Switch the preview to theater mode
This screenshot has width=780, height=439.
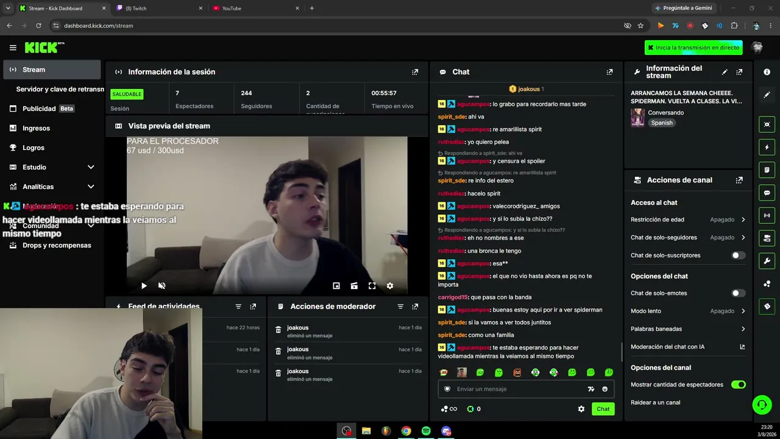click(x=354, y=285)
